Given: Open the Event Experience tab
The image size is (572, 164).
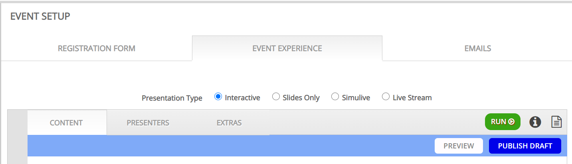Looking at the screenshot, I should [x=287, y=49].
